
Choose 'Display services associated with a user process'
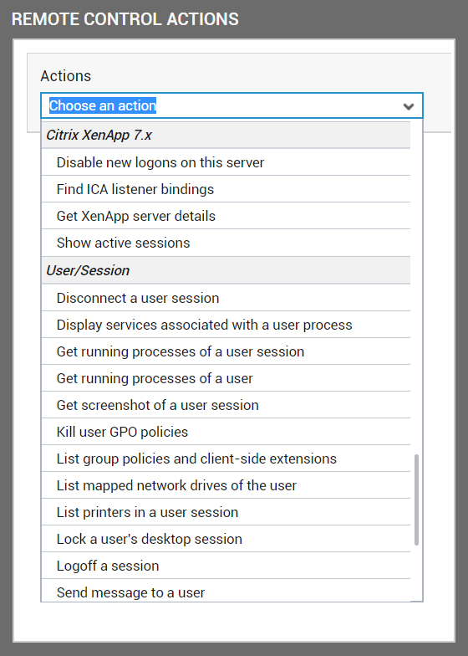(x=226, y=325)
